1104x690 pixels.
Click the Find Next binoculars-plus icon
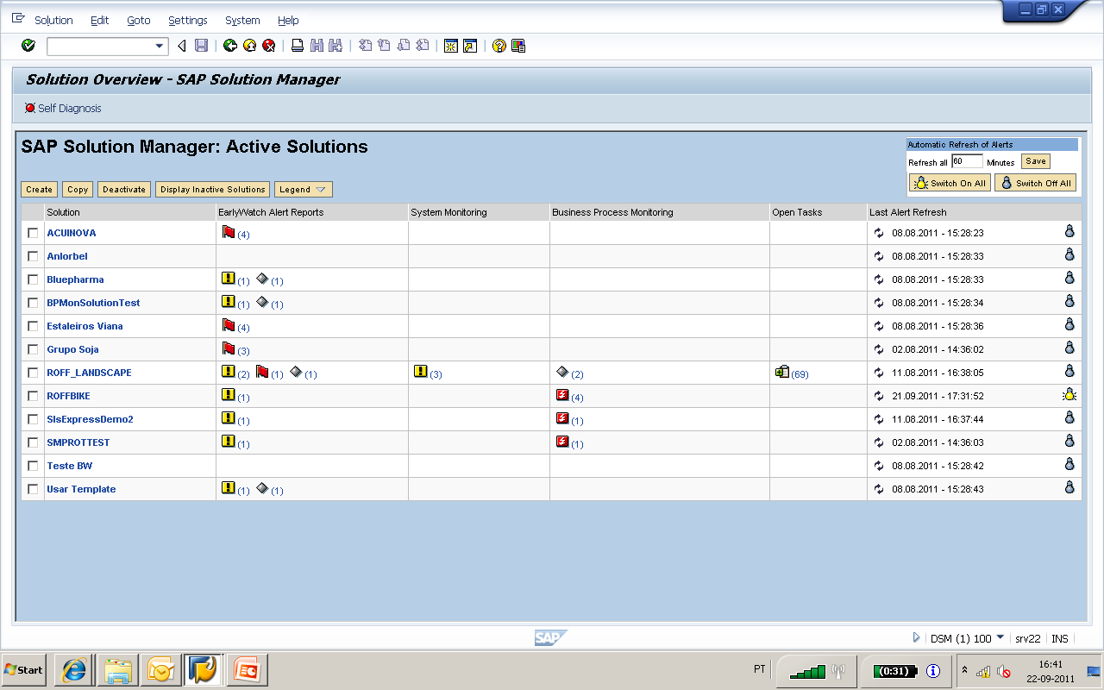pos(336,46)
